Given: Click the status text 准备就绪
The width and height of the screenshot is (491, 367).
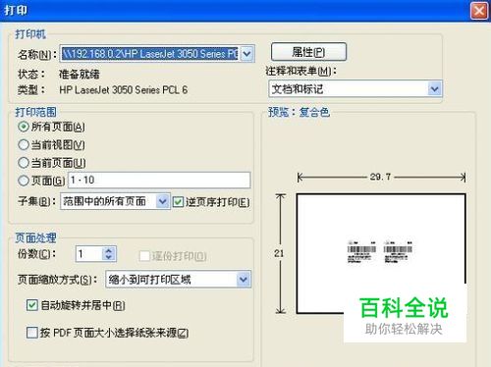Looking at the screenshot, I should [x=80, y=75].
